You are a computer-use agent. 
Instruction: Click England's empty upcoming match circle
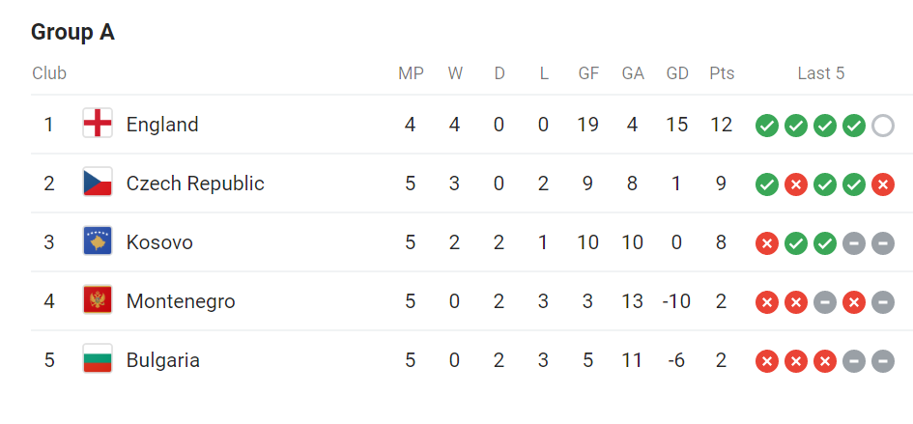click(x=883, y=126)
